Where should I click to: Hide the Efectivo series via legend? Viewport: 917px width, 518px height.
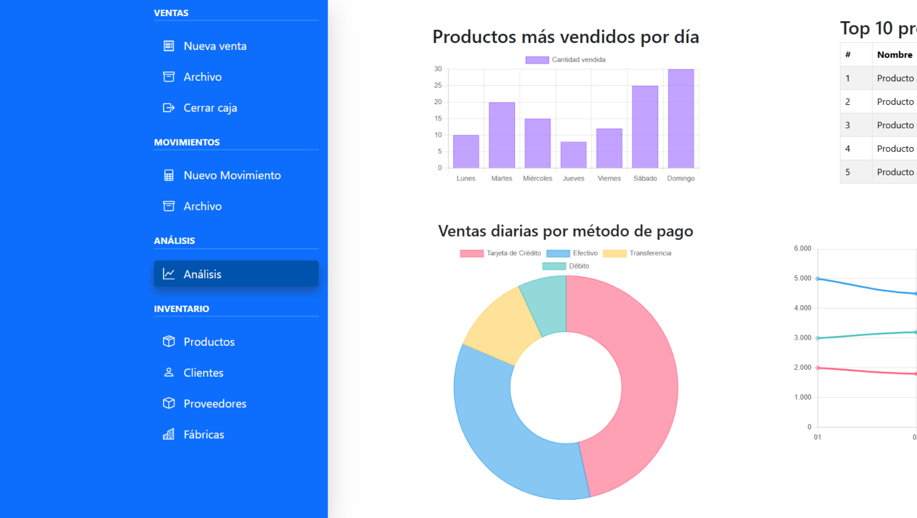[572, 253]
